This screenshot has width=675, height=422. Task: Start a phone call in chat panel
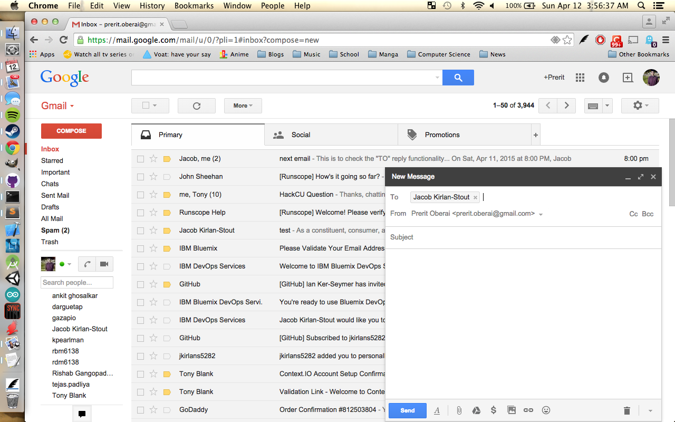click(86, 264)
